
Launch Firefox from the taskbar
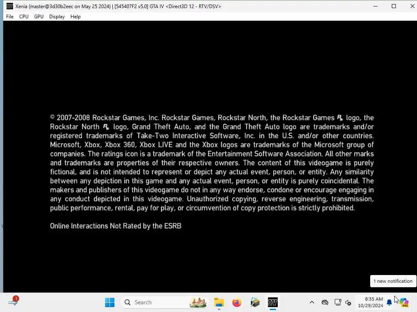tap(237, 302)
